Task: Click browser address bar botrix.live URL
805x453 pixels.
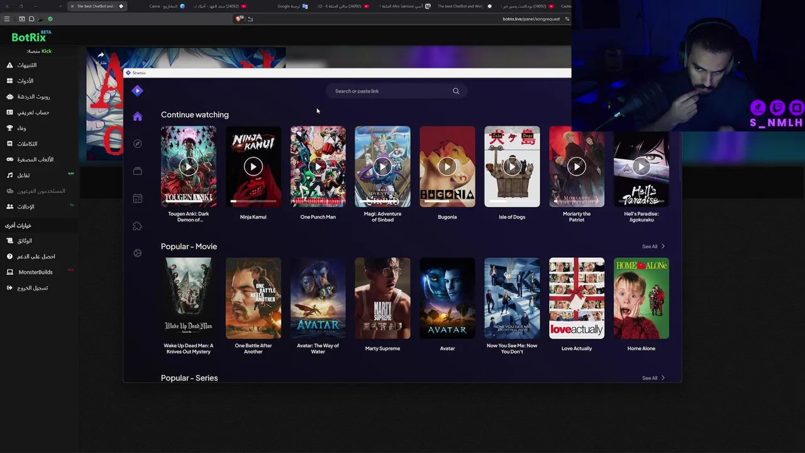Action: pyautogui.click(x=531, y=19)
